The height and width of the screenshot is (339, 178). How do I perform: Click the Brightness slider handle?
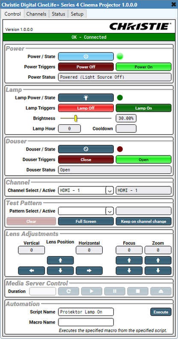(x=76, y=118)
